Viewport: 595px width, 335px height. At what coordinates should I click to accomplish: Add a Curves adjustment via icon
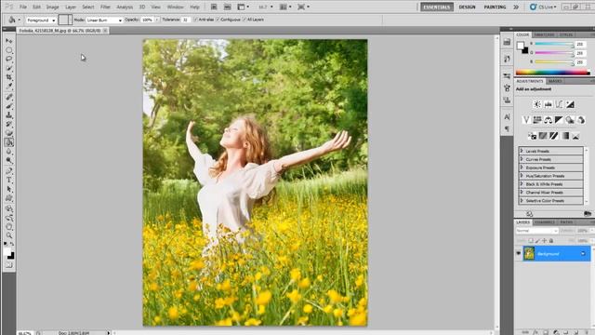click(560, 104)
